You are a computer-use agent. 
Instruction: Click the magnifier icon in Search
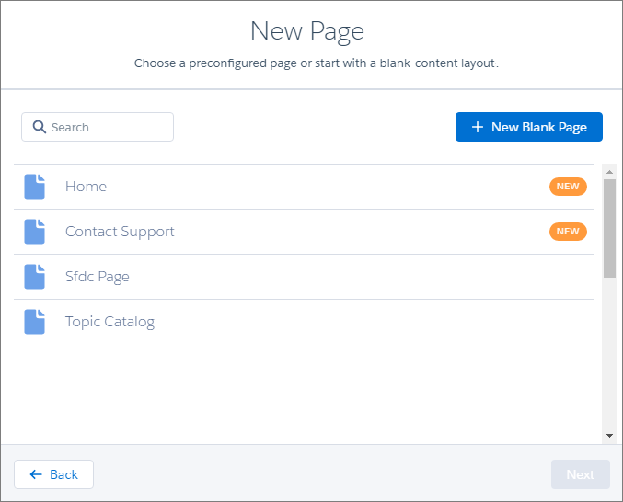click(x=40, y=127)
